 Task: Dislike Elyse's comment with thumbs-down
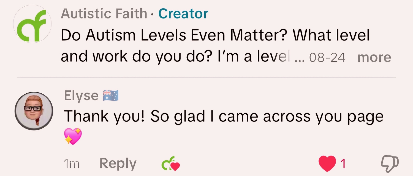389,164
